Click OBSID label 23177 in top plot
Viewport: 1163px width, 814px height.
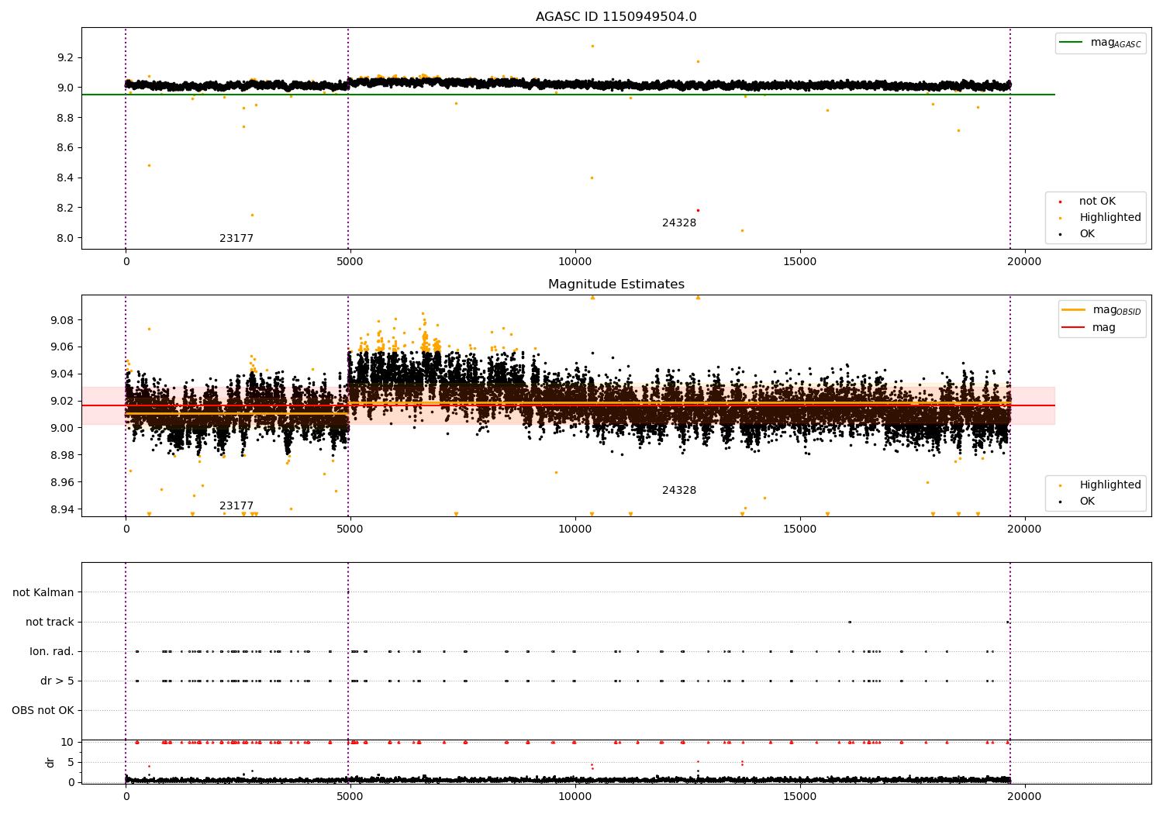[x=236, y=239]
